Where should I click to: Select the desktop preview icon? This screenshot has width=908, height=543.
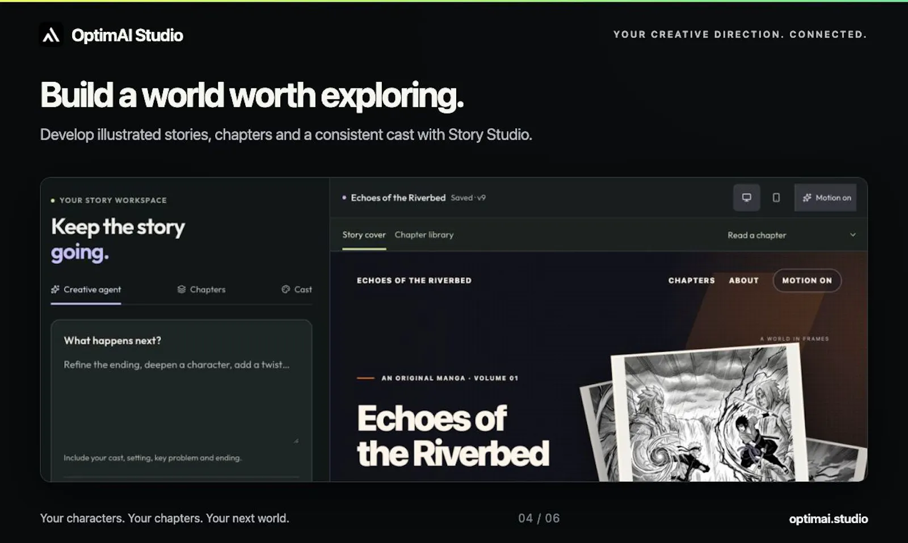[746, 197]
